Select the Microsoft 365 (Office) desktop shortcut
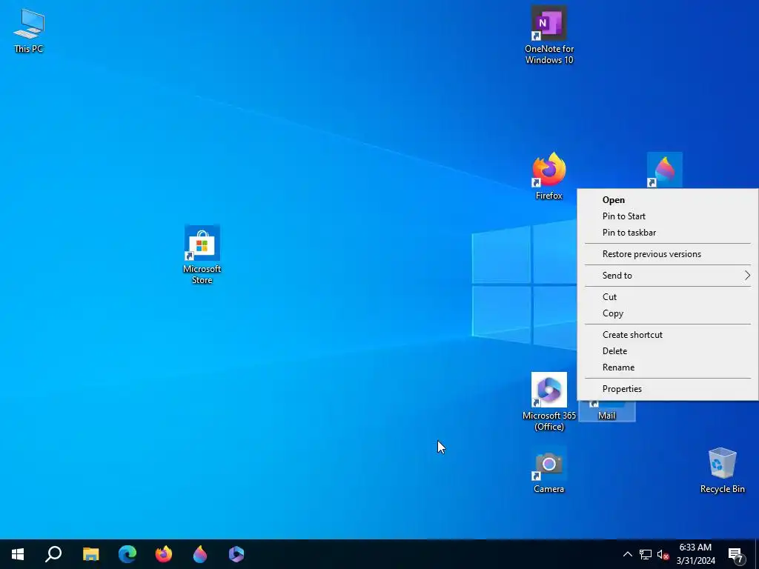Viewport: 759px width, 569px height. tap(549, 402)
